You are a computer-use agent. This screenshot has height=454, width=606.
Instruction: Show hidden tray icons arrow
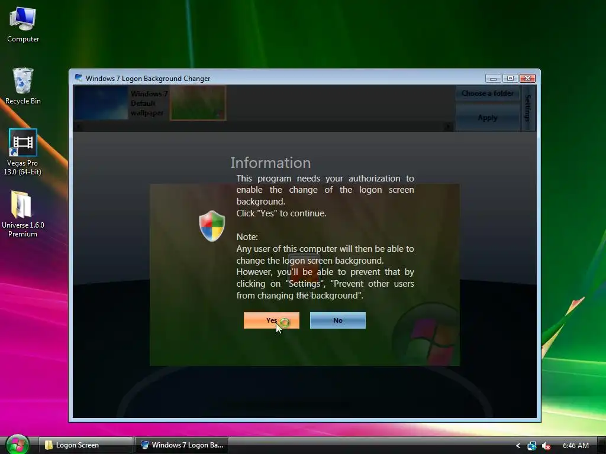(x=518, y=446)
